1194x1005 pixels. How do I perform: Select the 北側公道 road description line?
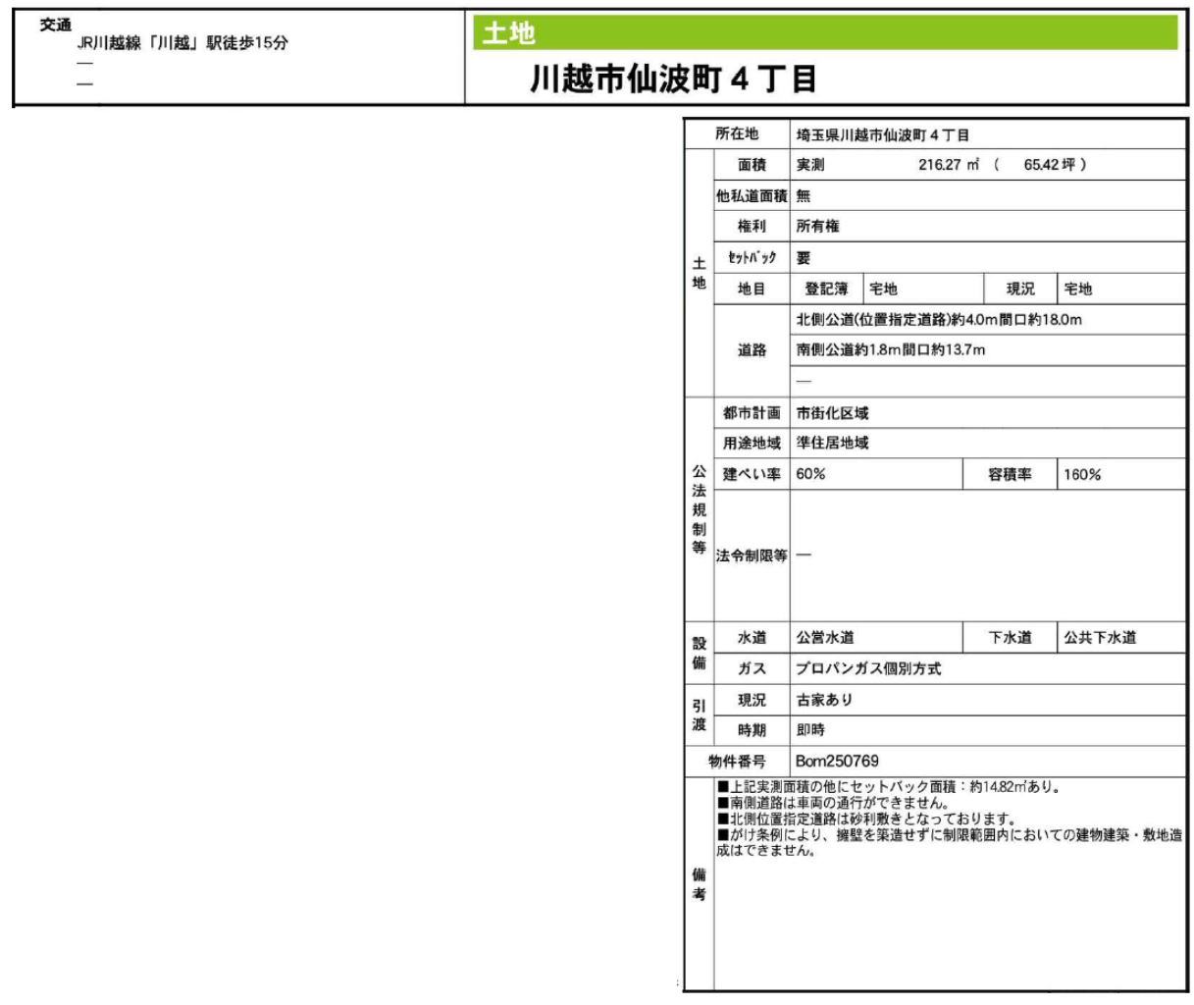coord(939,320)
